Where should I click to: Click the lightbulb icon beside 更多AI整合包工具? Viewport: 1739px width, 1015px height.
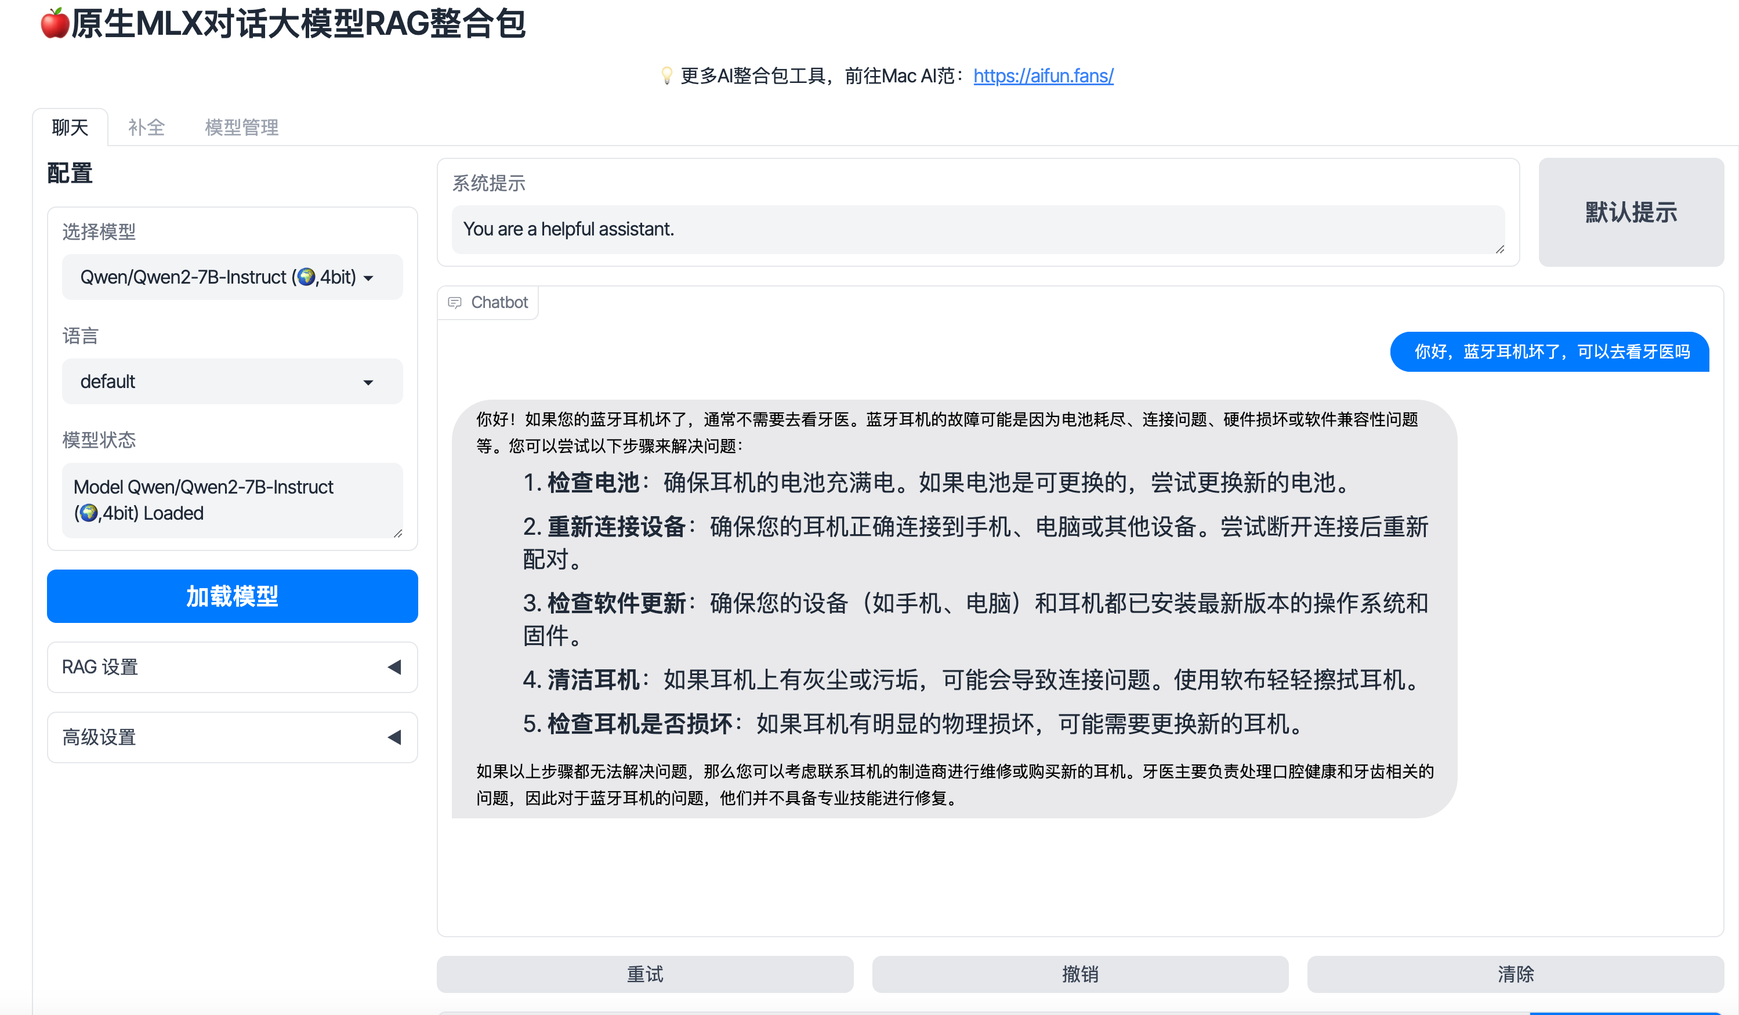point(666,76)
